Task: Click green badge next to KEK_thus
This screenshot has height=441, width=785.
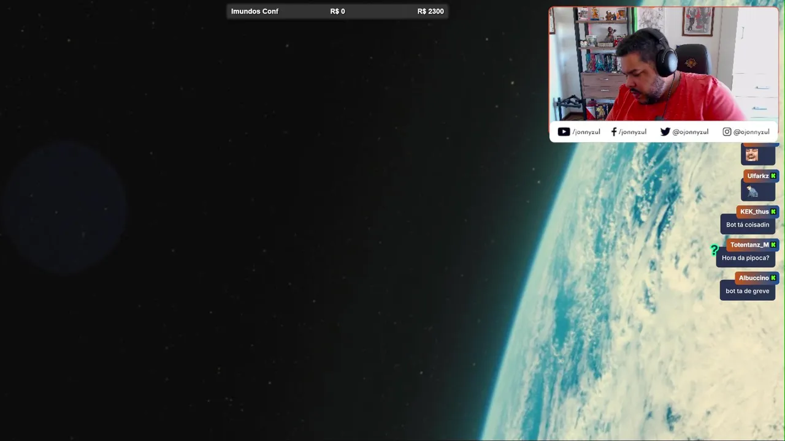Action: (773, 211)
